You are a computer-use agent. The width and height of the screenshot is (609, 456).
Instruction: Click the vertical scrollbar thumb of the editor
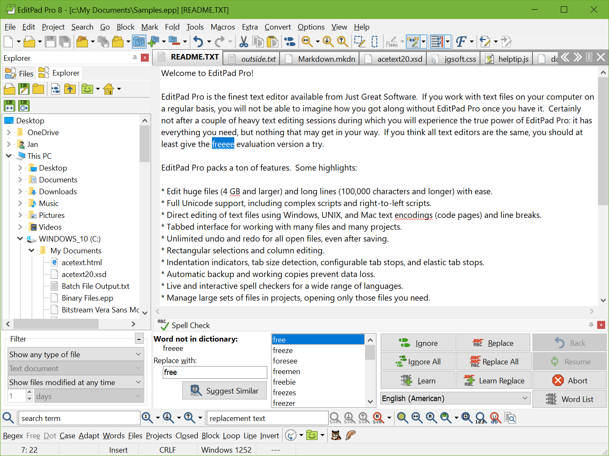coord(603,141)
